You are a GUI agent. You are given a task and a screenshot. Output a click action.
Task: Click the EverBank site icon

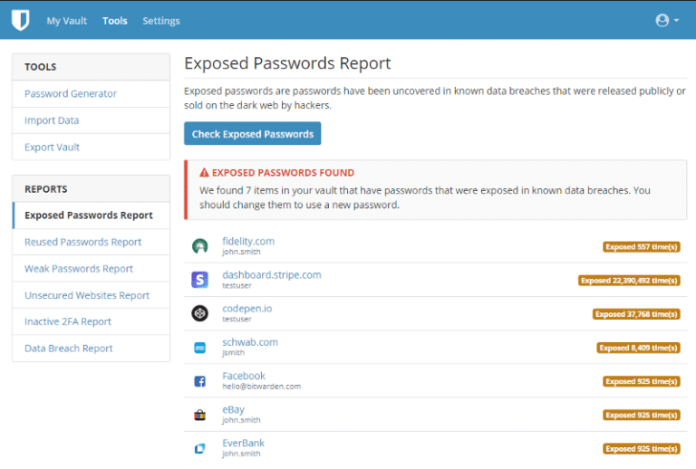coord(200,448)
